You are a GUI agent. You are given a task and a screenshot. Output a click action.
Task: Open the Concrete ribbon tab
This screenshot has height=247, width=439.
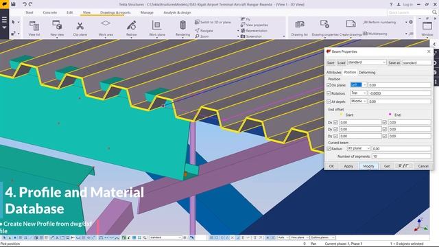50,12
